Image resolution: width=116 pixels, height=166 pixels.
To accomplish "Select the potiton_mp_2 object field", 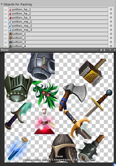I will click(58, 26).
